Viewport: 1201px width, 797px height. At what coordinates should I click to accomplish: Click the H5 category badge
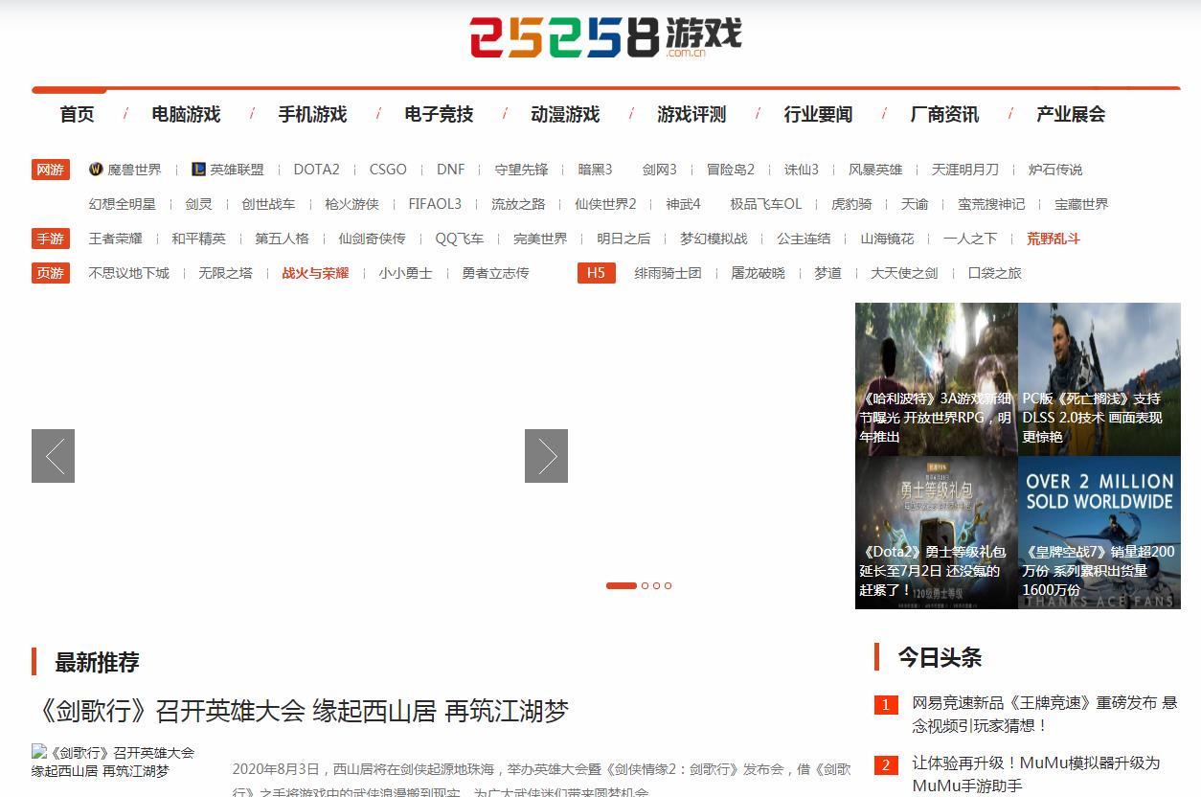[x=596, y=273]
